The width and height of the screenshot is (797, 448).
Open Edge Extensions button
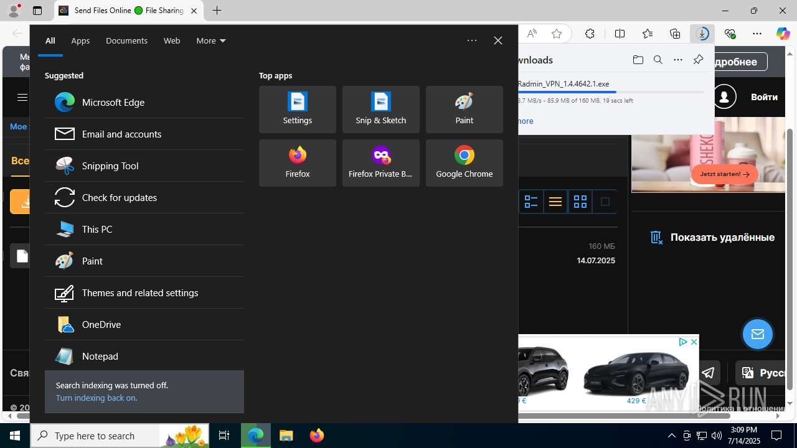pos(590,34)
